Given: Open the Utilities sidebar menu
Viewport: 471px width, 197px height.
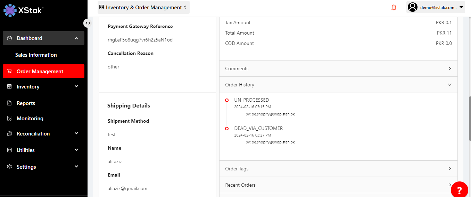Looking at the screenshot, I should pos(26,150).
